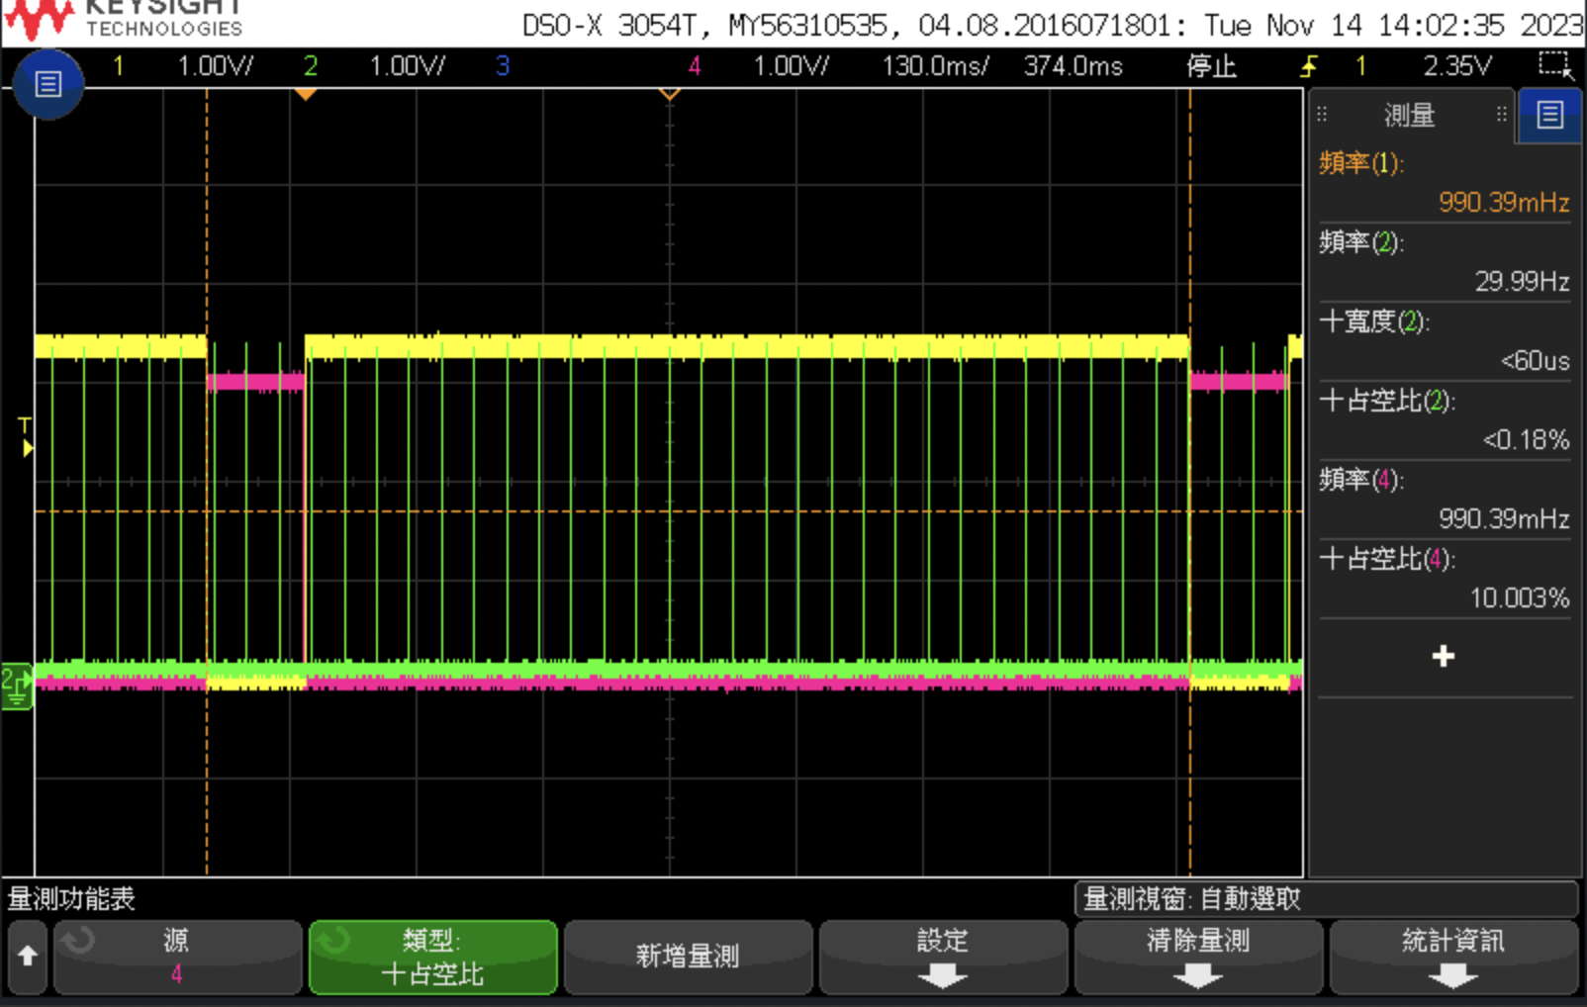Image resolution: width=1587 pixels, height=1007 pixels.
Task: Click the orange time reference triangle marker
Action: point(306,94)
